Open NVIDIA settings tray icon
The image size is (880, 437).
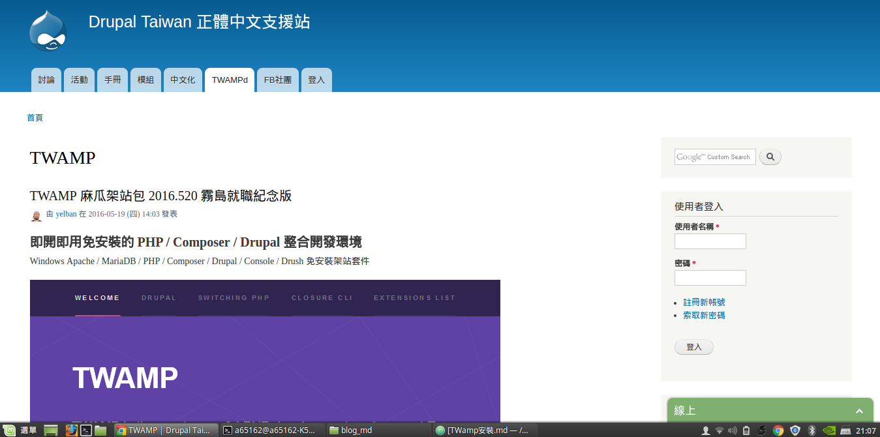pos(829,430)
